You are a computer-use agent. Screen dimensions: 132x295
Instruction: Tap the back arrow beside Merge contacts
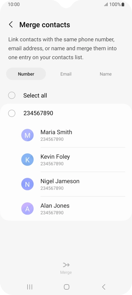tap(11, 25)
